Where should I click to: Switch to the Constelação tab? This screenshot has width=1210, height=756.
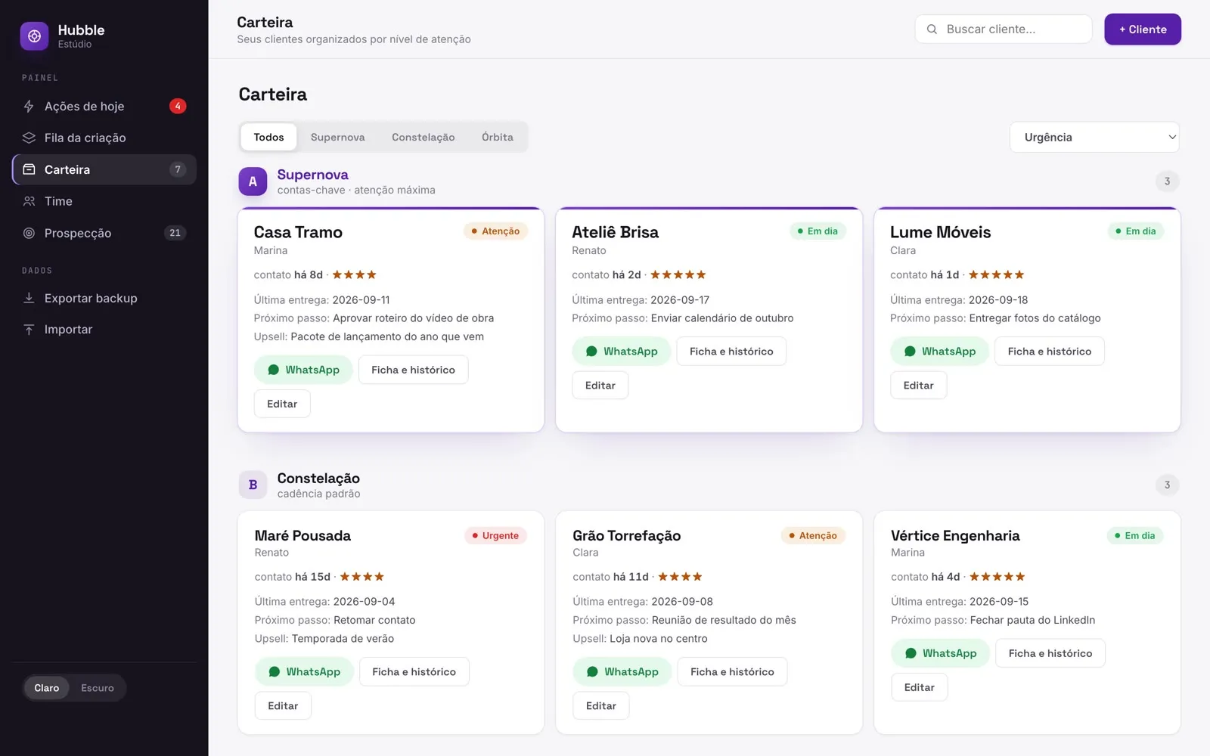[423, 137]
